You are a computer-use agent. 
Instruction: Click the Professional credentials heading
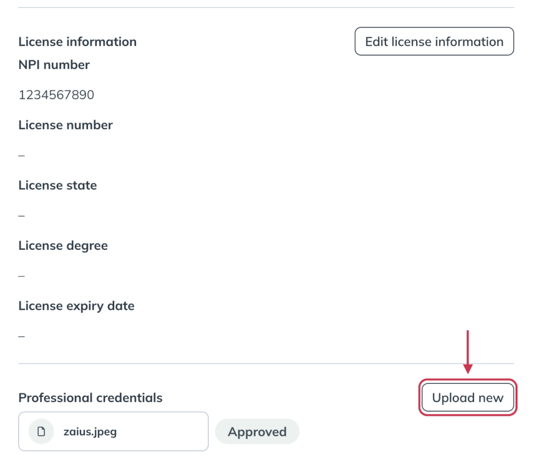coord(90,398)
